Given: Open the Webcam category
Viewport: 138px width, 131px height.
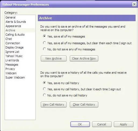Looking at the screenshot, I should tap(11, 73).
